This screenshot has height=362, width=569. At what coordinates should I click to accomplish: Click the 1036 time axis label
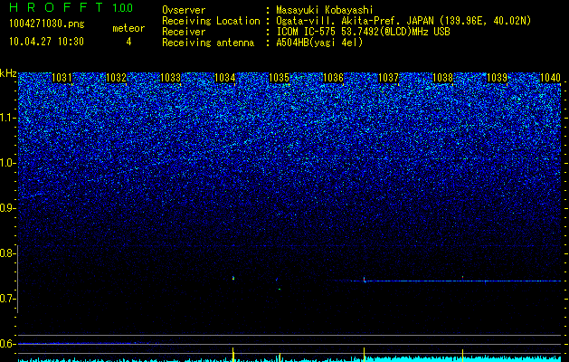click(333, 78)
